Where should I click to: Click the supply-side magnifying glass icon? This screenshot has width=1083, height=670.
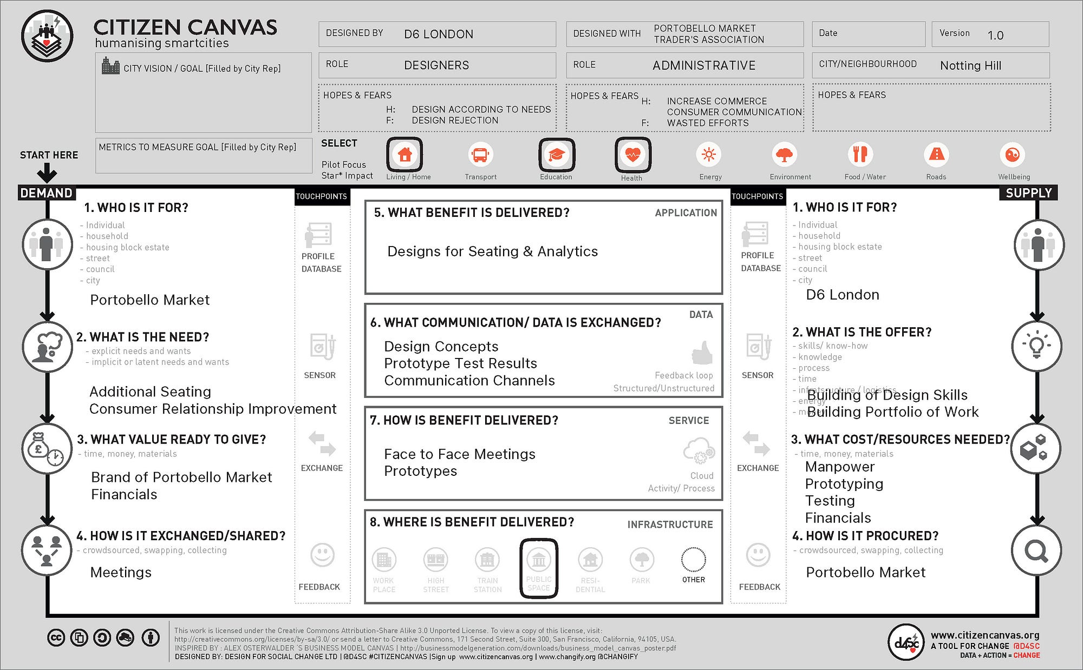coord(1036,551)
